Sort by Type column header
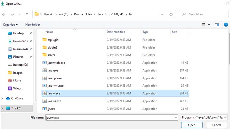231x130 pixels. click(145, 32)
